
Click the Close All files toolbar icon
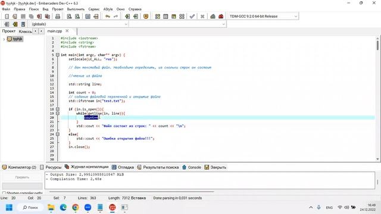(x=48, y=17)
